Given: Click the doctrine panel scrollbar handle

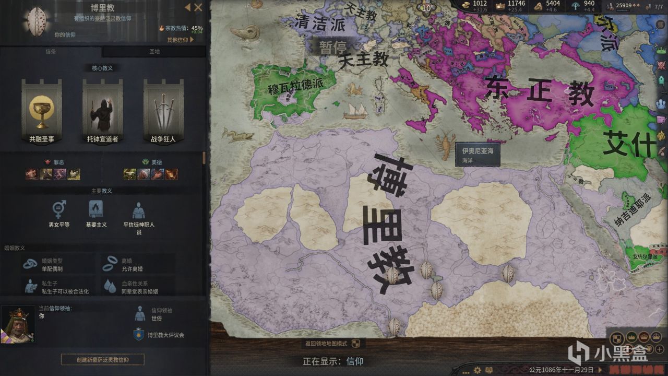Looking at the screenshot, I should pyautogui.click(x=204, y=158).
